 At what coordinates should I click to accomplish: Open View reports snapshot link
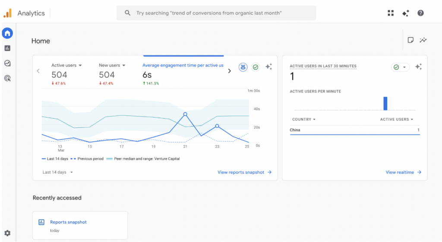tap(244, 172)
